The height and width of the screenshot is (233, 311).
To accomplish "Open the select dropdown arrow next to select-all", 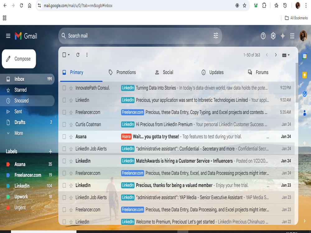I will [69, 55].
